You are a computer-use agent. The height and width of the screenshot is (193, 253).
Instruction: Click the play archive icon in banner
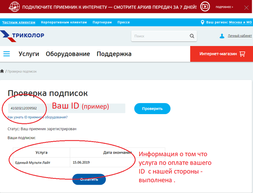(205, 7)
